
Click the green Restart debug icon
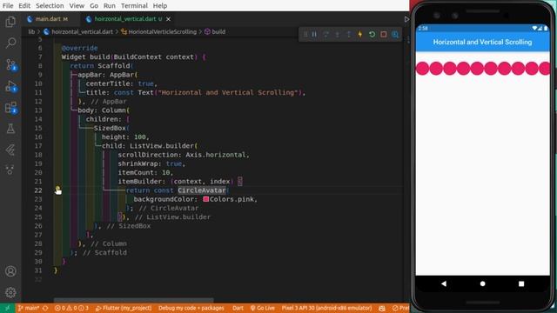372,35
